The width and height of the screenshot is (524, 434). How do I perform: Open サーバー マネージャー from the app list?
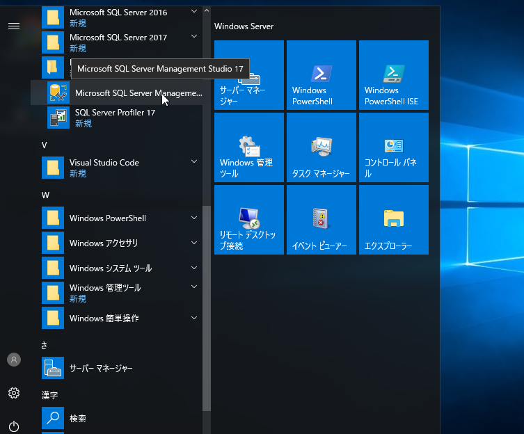(100, 369)
